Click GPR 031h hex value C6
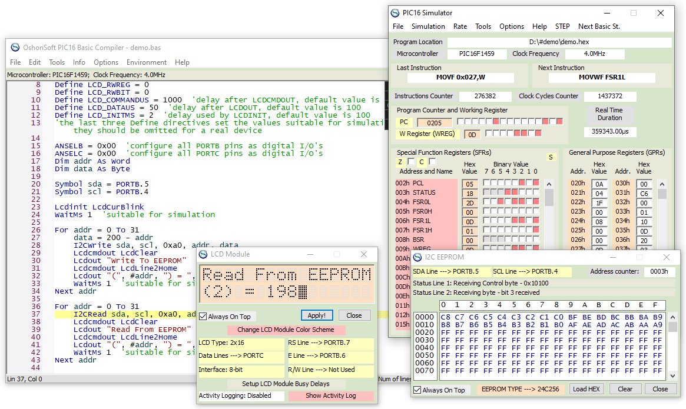 click(644, 194)
